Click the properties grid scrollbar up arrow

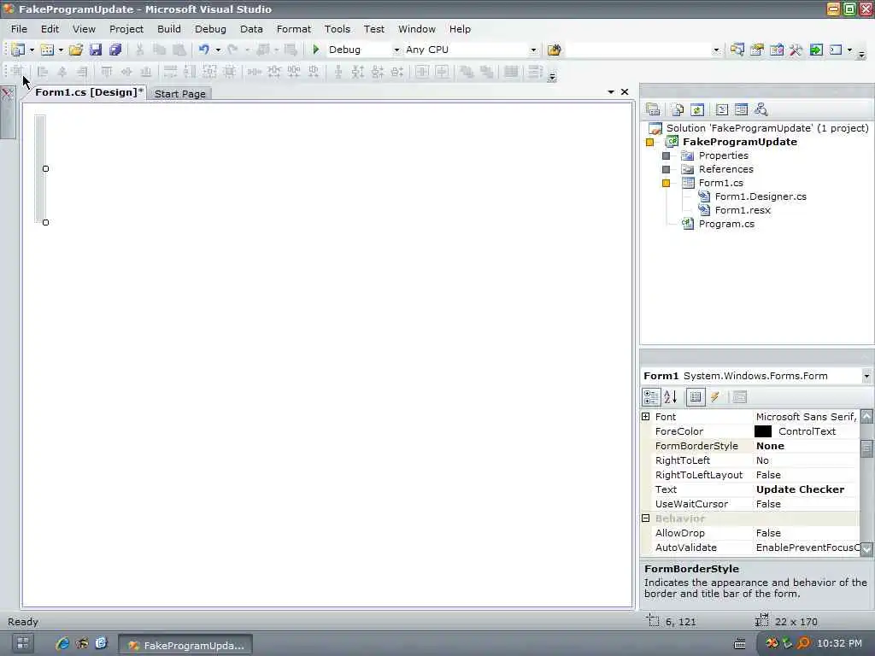coord(866,416)
